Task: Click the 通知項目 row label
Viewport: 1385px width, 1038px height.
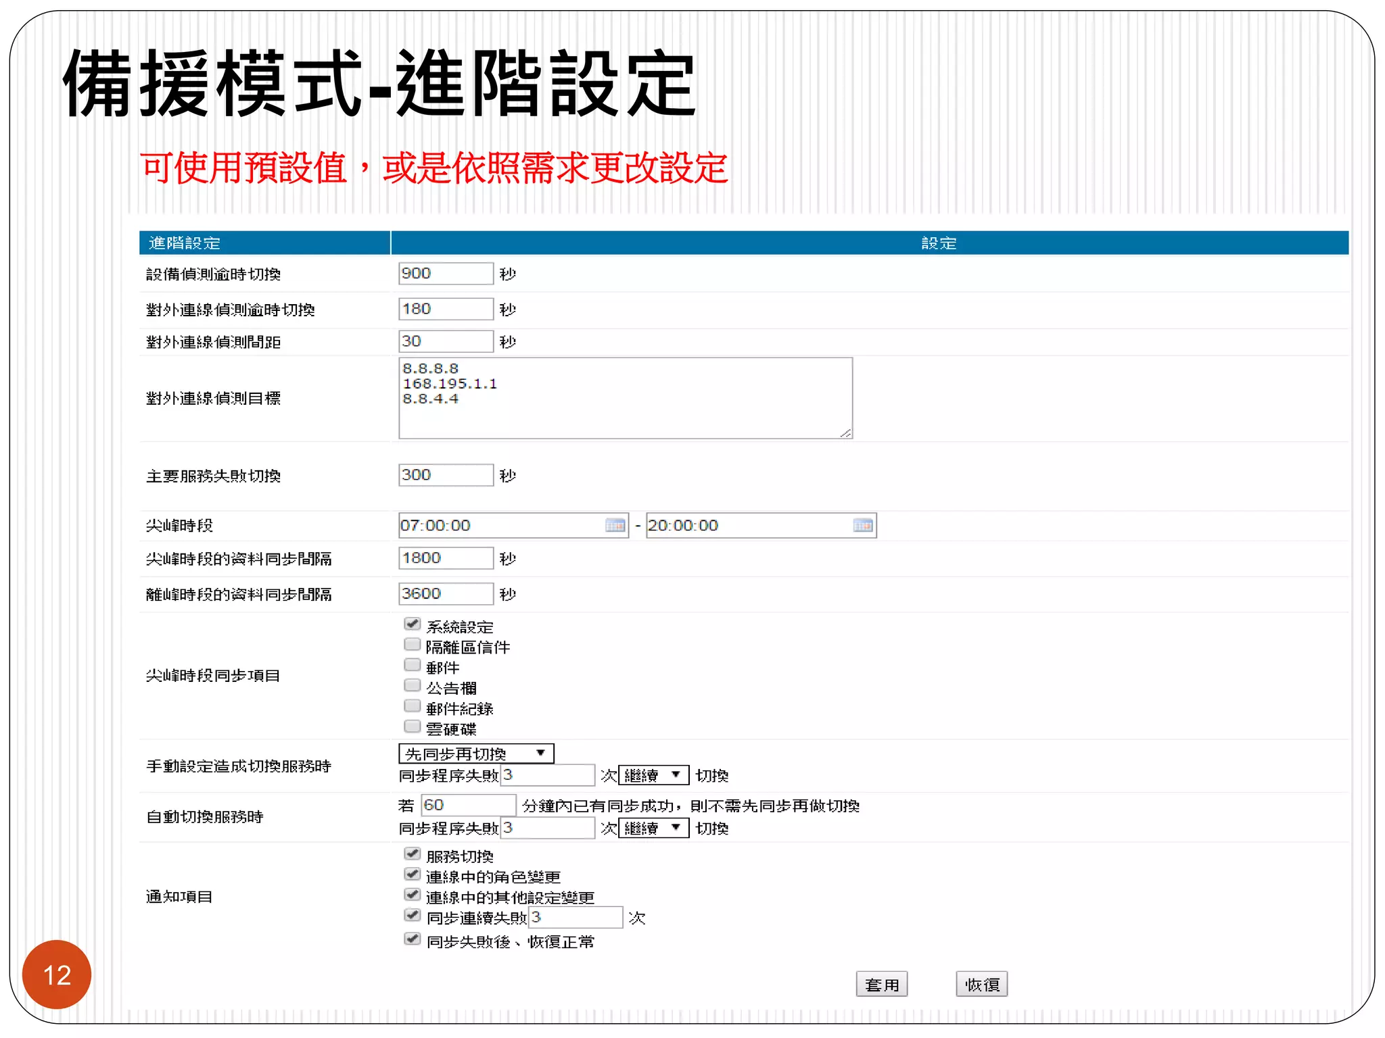Action: click(x=179, y=897)
